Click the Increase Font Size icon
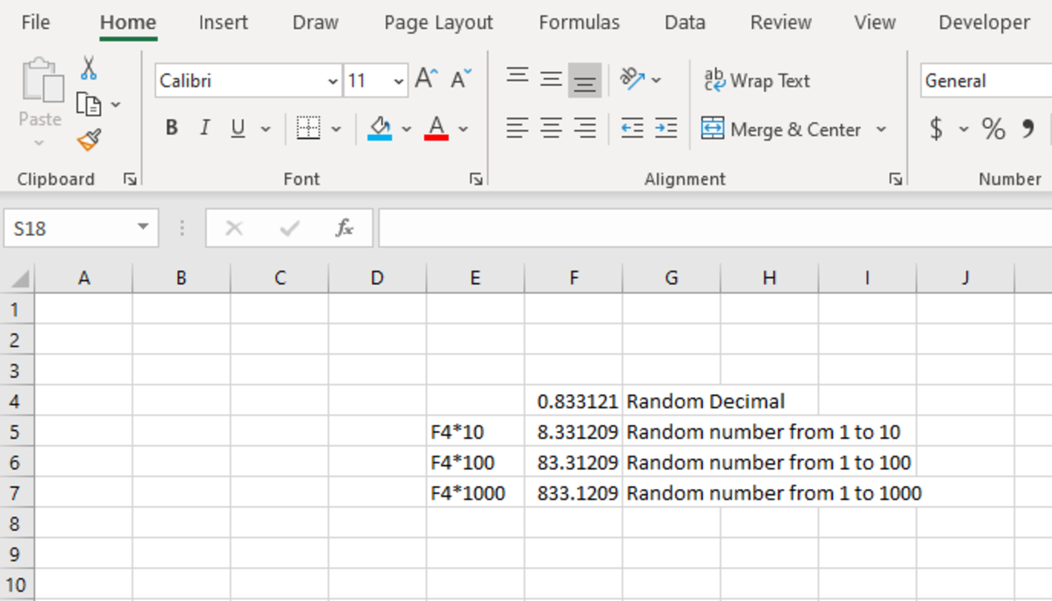The width and height of the screenshot is (1052, 601). [x=426, y=81]
